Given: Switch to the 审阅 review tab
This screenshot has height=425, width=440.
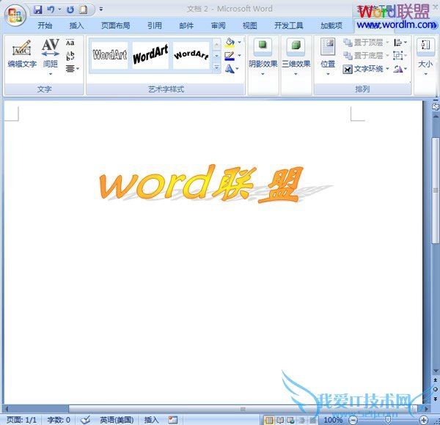Looking at the screenshot, I should (x=218, y=25).
